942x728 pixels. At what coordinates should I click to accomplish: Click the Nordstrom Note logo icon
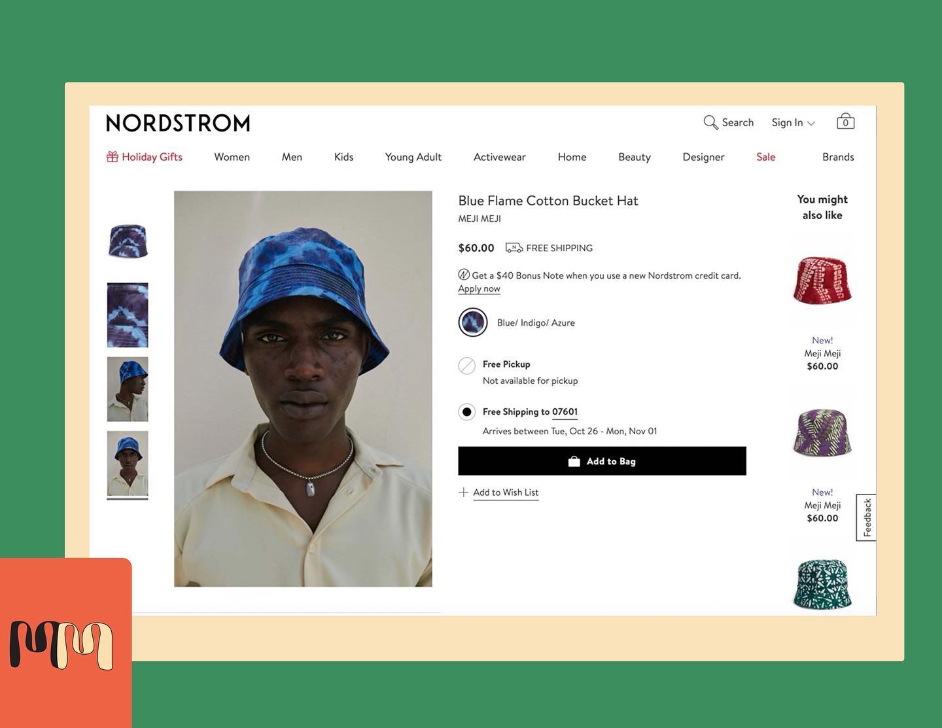tap(464, 275)
